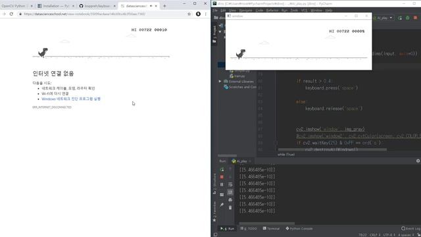Click the Windows network diagnostics link
Screen dimensions: 421x237
[71, 99]
